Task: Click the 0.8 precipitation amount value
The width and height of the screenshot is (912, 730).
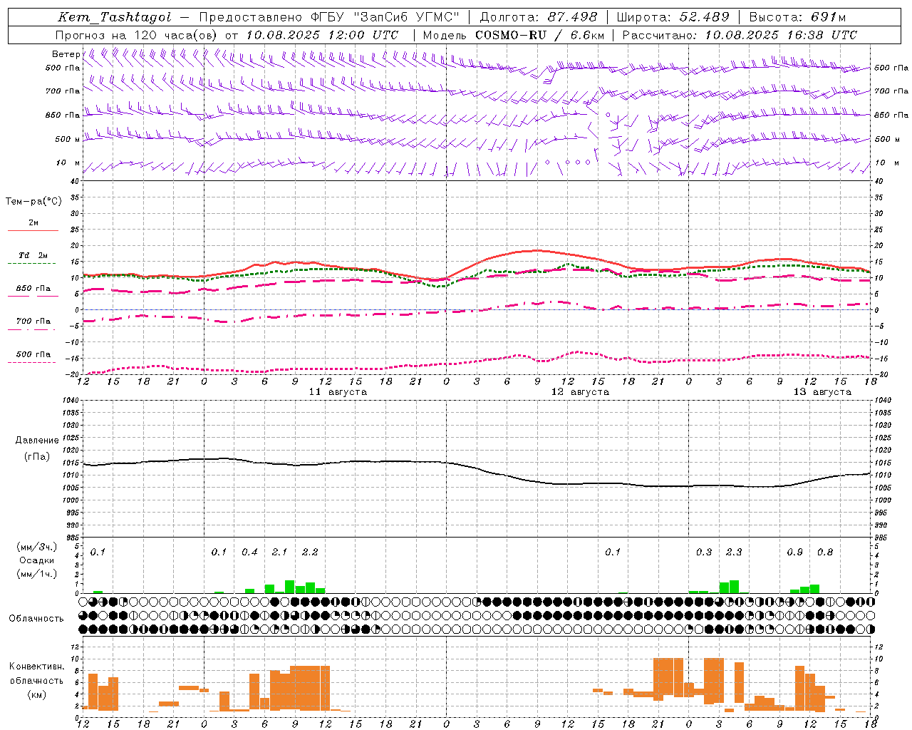Action: click(825, 552)
